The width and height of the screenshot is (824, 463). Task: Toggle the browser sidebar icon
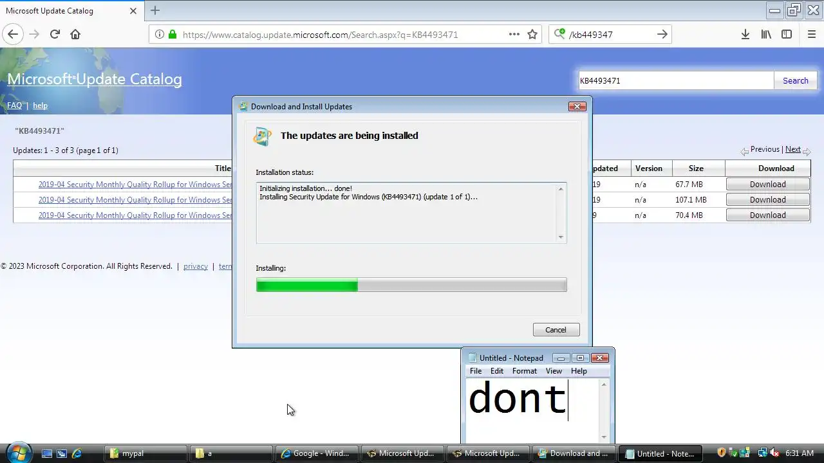tap(787, 35)
